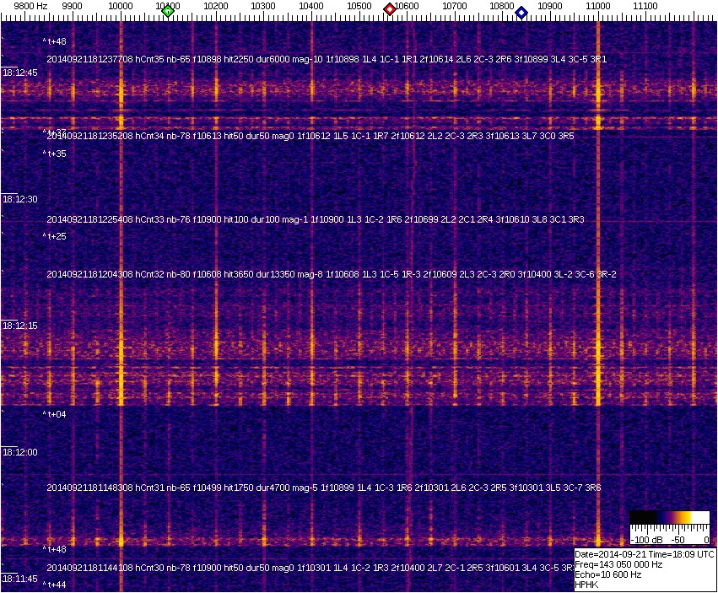
Task: Click the hCnt32 event annotation line
Action: 332,274
